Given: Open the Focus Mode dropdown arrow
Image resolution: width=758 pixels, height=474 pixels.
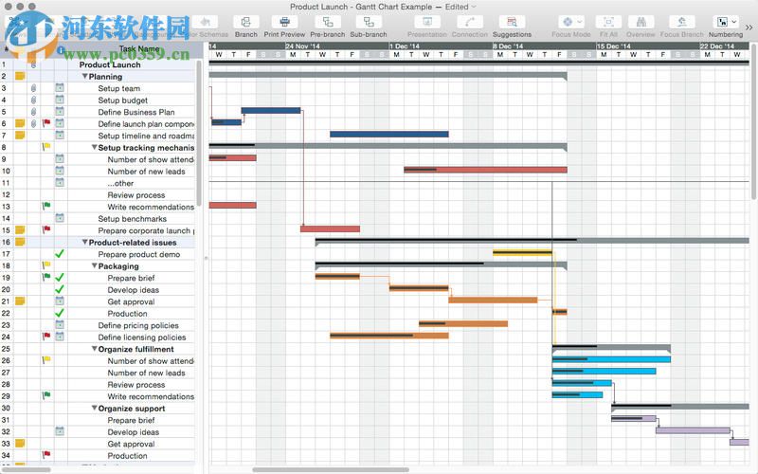Looking at the screenshot, I should click(580, 22).
